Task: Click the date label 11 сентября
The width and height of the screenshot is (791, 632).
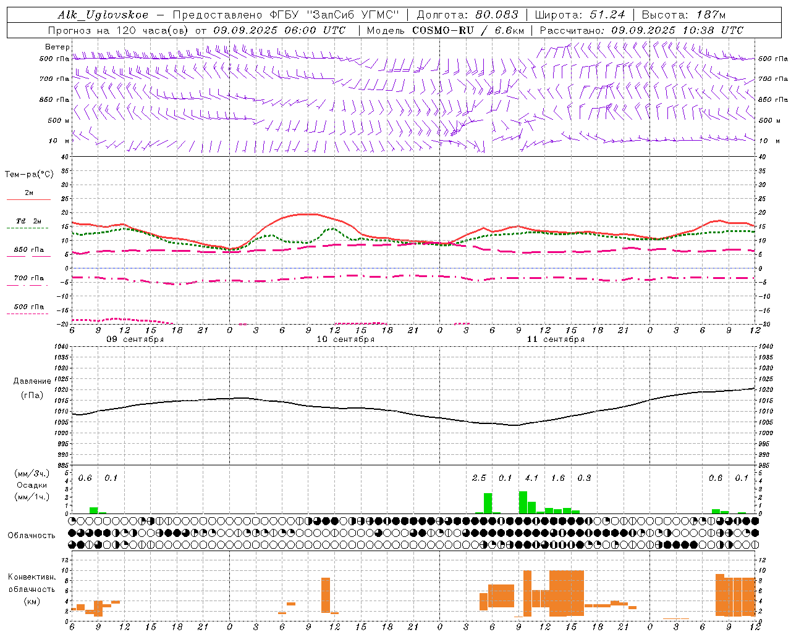Action: (x=556, y=339)
